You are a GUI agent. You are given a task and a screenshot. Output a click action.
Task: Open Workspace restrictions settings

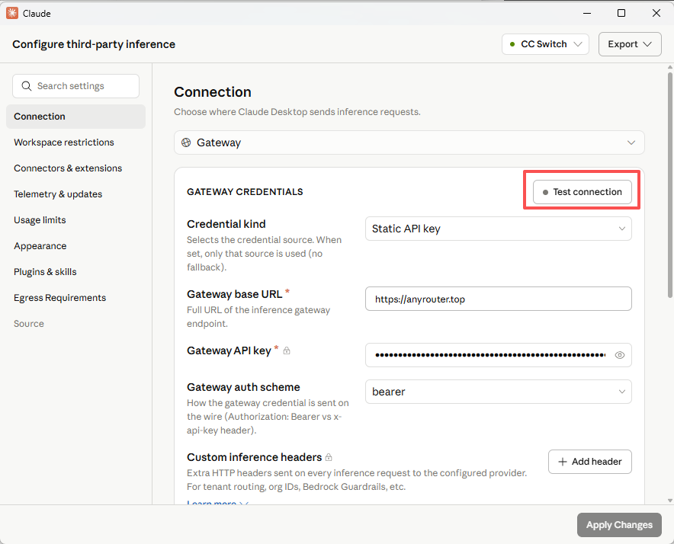coord(75,142)
